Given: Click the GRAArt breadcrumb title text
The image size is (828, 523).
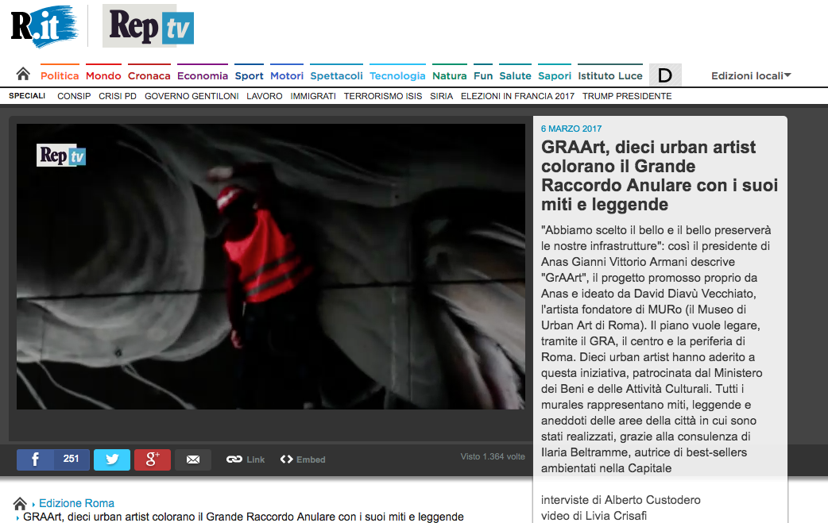Looking at the screenshot, I should point(243,517).
